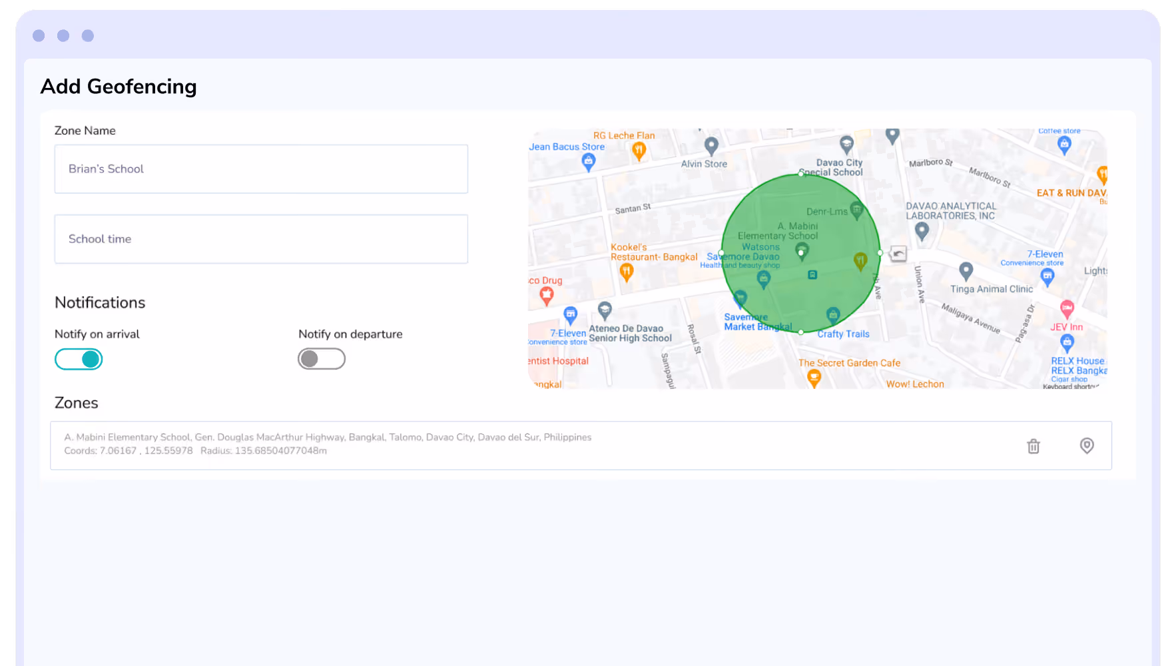Open the 7-Eleven pin near Tinga clinic
Viewport: 1176px width, 666px height.
point(1047,278)
